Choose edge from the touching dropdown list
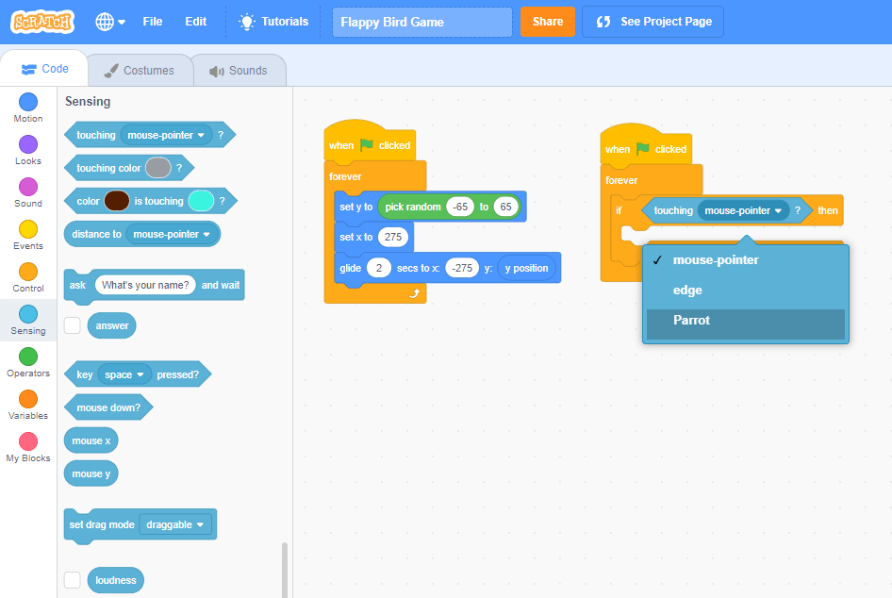This screenshot has width=892, height=598. [x=686, y=291]
